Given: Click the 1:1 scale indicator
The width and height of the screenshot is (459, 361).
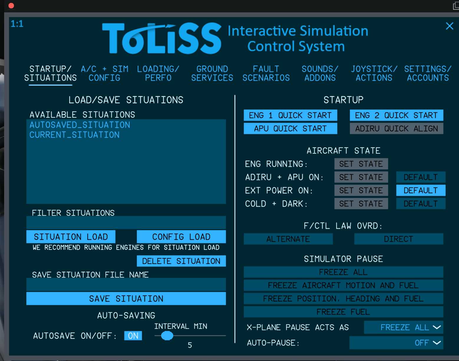Looking at the screenshot, I should click(17, 24).
